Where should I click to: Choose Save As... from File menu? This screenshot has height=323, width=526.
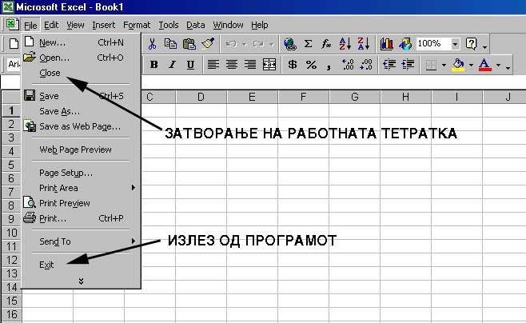tap(81, 111)
